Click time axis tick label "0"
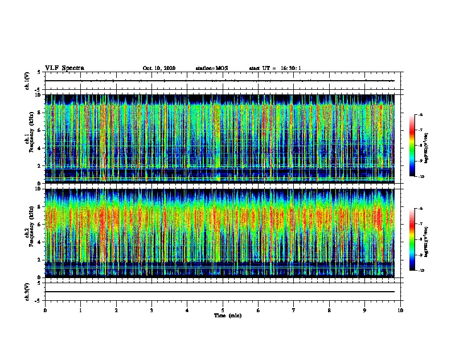Viewport: 451px width, 348px height. tap(45, 310)
